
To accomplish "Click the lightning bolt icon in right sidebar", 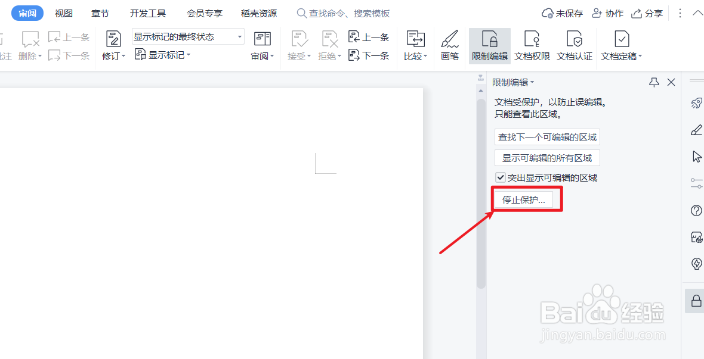I will tap(696, 264).
